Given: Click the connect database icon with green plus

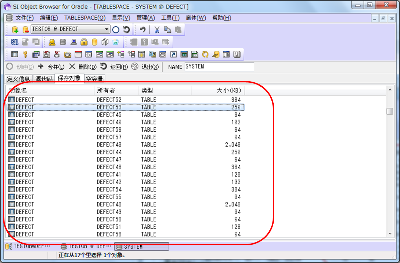Looking at the screenshot, I should click(15, 30).
